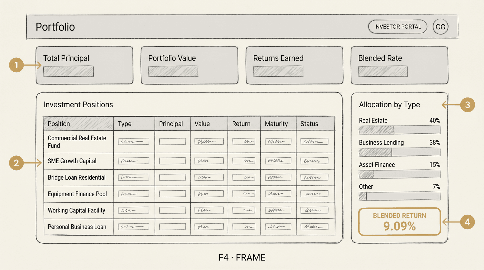
Task: Click the Real Estate label
Action: (373, 120)
